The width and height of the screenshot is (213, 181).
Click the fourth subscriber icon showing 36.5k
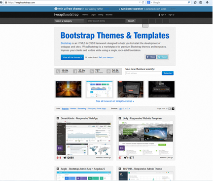pos(108,71)
